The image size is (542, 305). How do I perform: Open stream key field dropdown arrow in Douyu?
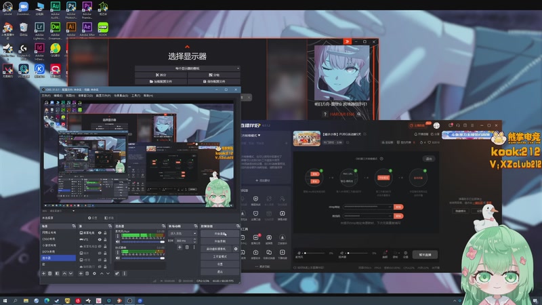[x=390, y=216]
